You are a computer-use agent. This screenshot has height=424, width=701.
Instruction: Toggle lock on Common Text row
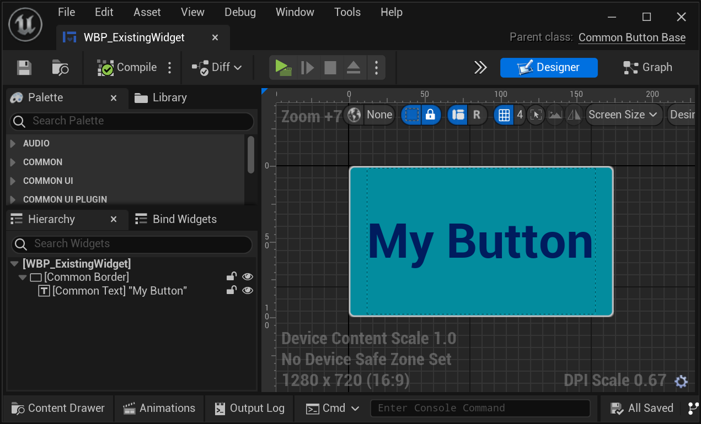[232, 290]
